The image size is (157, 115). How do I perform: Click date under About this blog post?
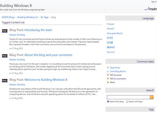[16, 73]
